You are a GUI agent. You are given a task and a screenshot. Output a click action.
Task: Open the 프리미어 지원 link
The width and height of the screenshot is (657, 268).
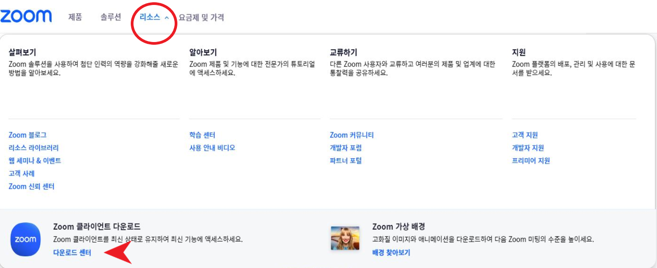tap(531, 160)
